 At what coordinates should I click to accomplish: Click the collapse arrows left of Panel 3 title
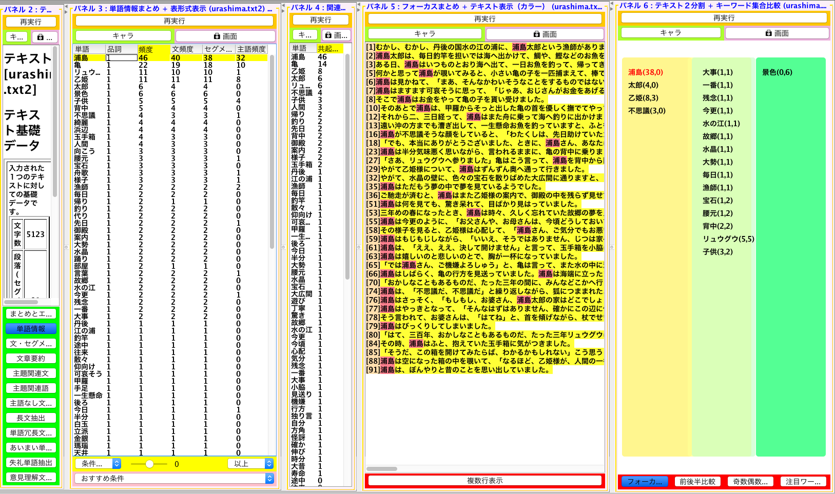pos(66,8)
